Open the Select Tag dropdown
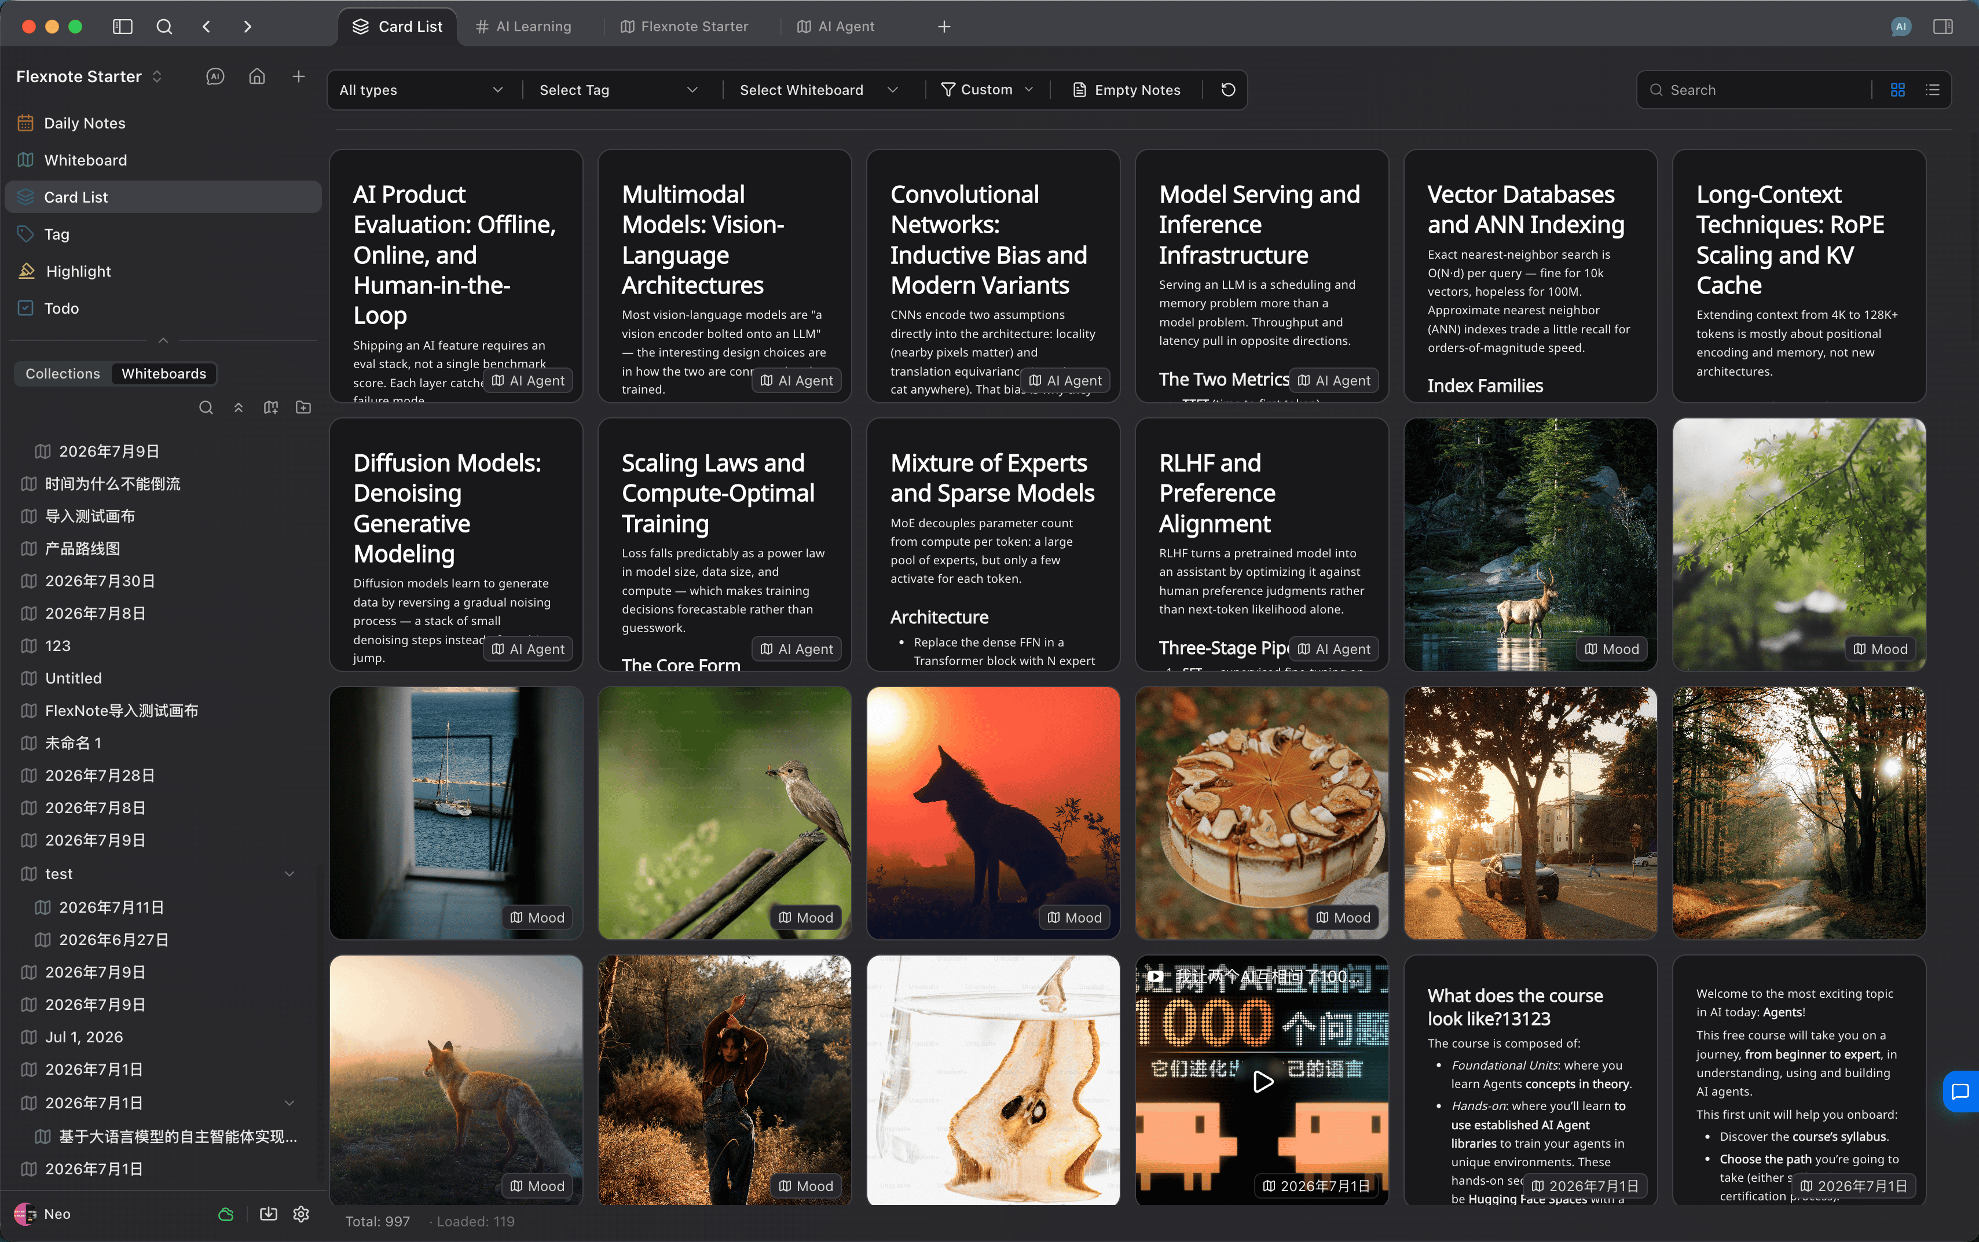This screenshot has height=1242, width=1979. pos(618,90)
